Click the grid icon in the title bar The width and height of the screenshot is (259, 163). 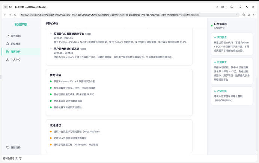click(223, 7)
